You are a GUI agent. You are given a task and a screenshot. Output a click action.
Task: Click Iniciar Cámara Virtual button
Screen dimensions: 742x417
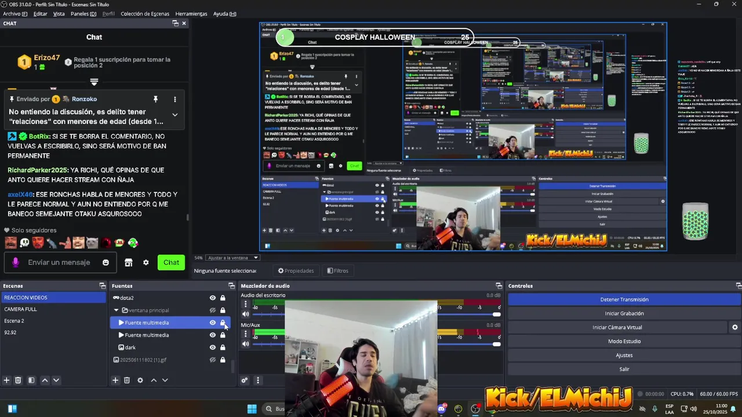pos(617,327)
